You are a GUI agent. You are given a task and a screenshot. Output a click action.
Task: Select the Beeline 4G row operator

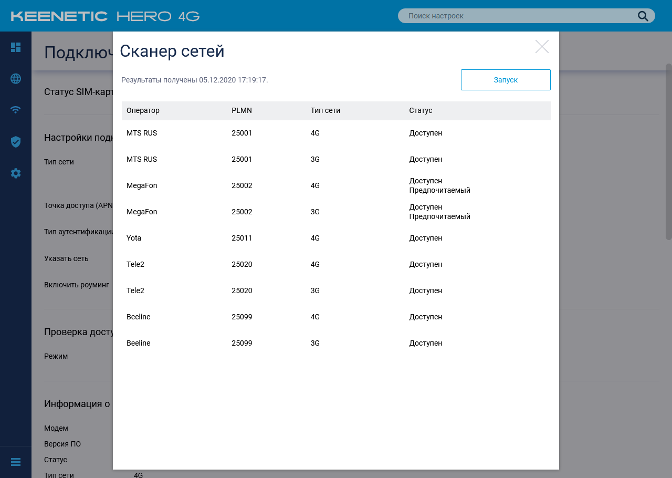click(139, 317)
